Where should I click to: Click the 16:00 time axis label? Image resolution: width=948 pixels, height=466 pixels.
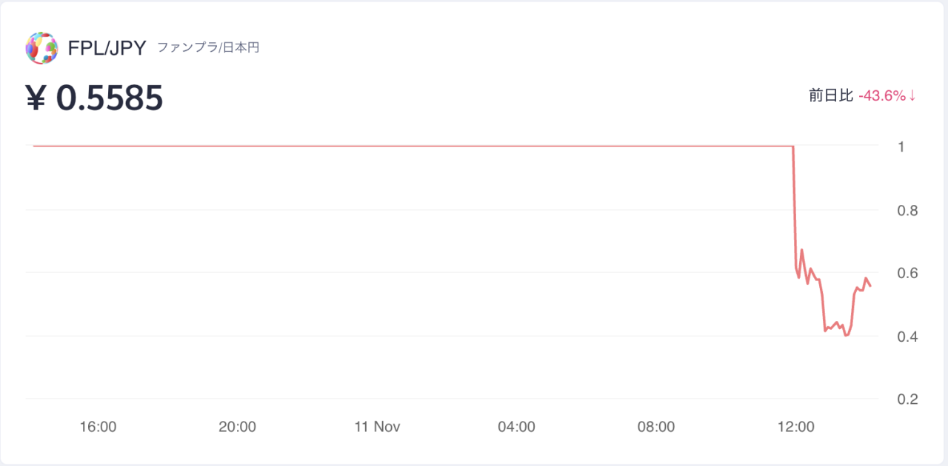(98, 427)
